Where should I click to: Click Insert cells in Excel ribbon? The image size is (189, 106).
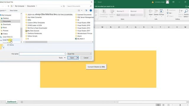click(151, 13)
